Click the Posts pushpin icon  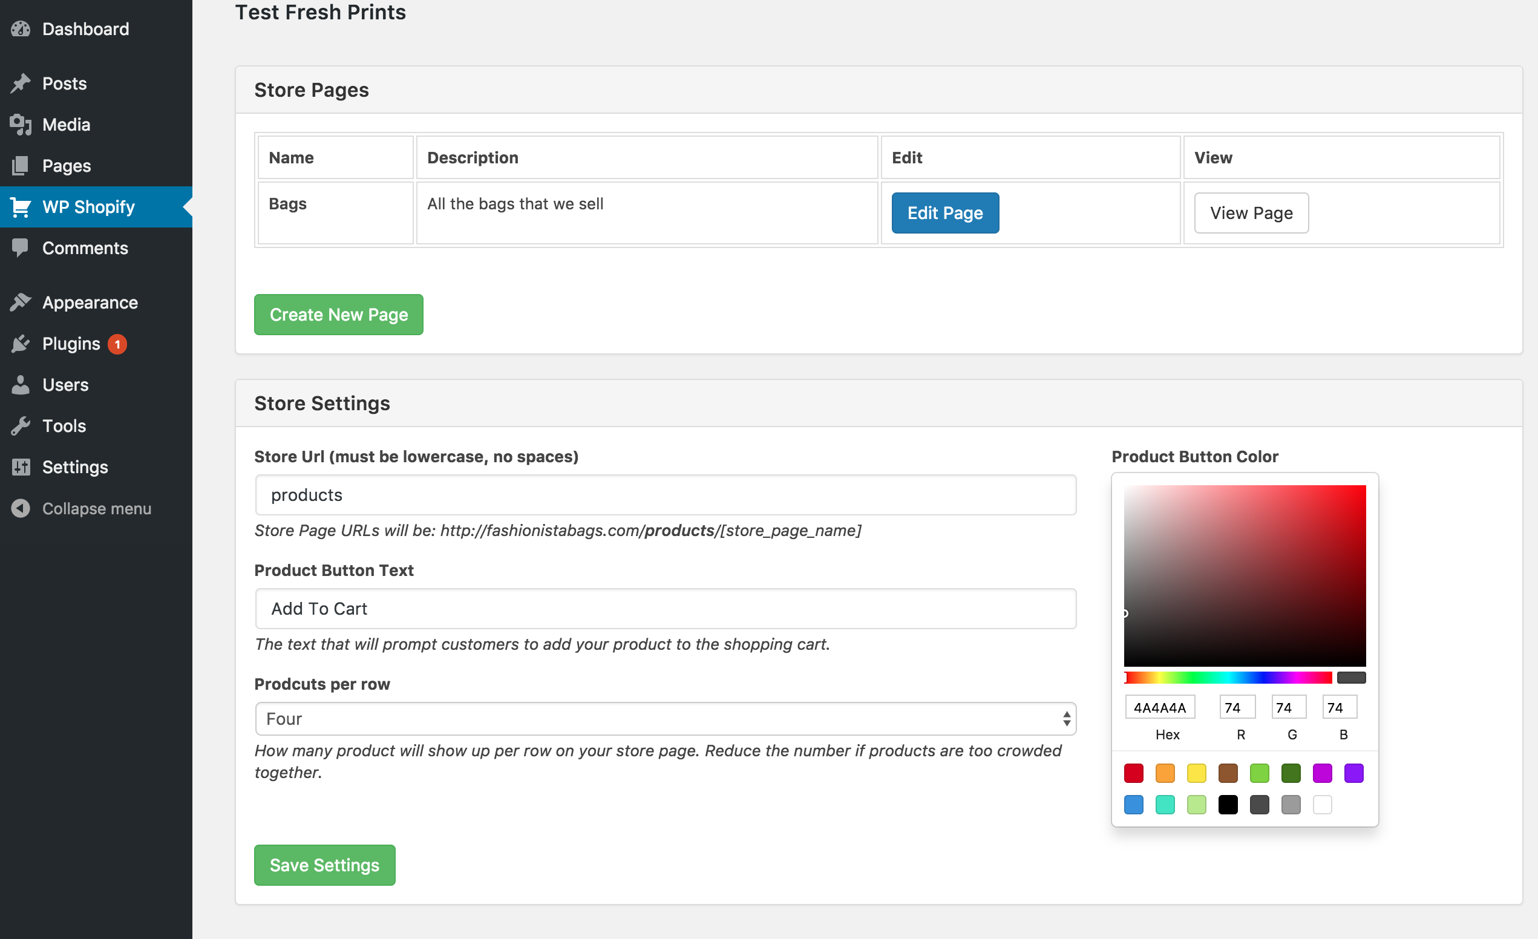pos(21,83)
